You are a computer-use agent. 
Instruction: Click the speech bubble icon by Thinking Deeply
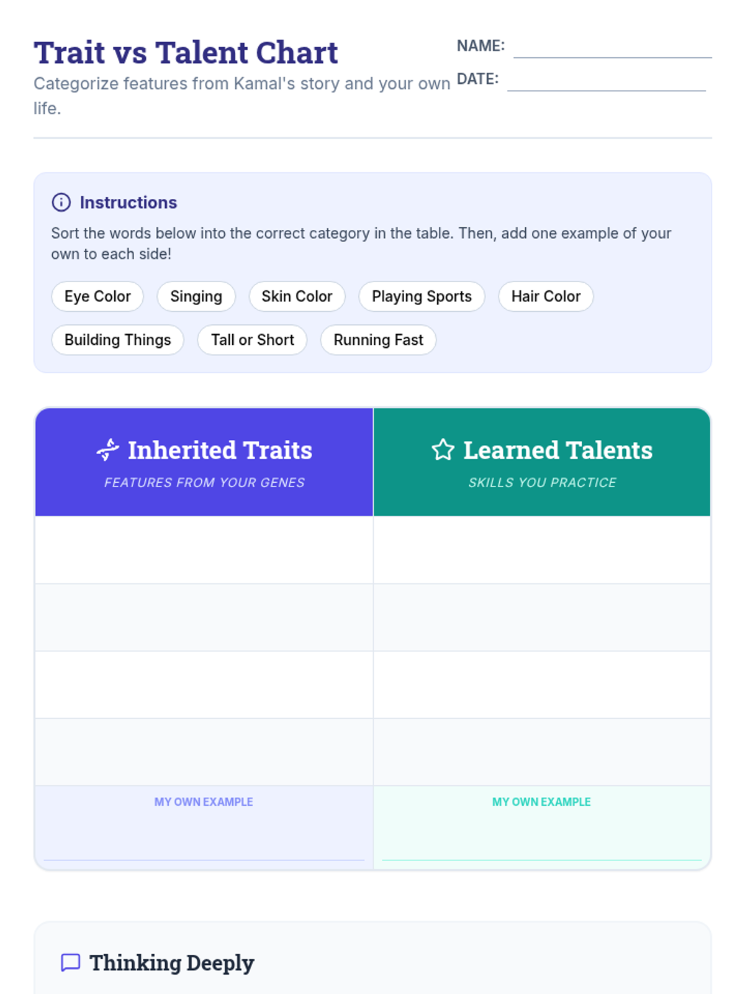(71, 962)
